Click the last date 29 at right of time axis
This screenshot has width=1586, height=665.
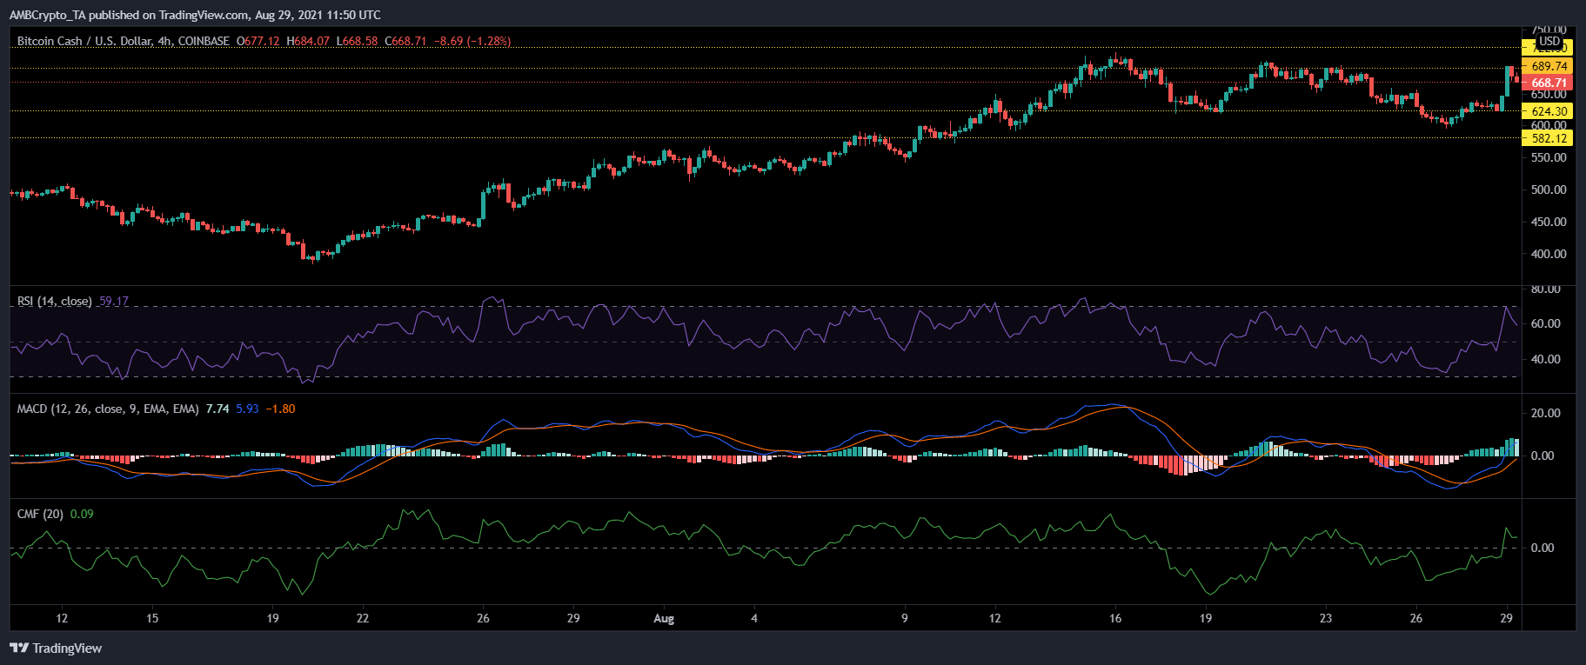pyautogui.click(x=1507, y=619)
